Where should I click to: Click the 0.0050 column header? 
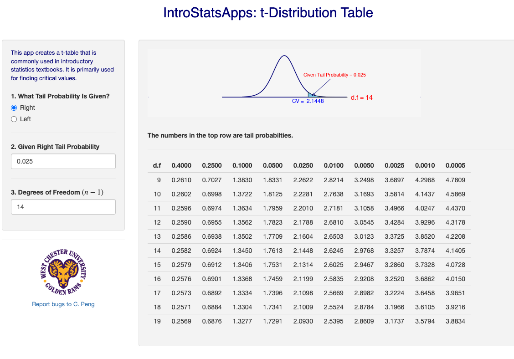(364, 165)
